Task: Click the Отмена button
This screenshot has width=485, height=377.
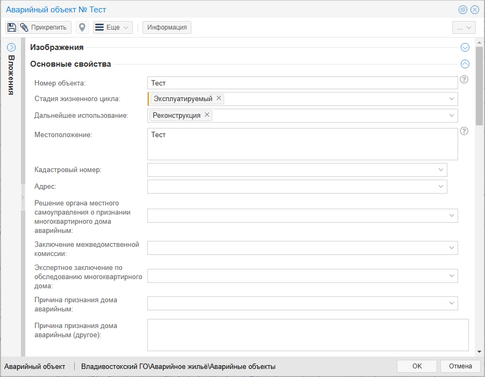Action: (x=460, y=366)
